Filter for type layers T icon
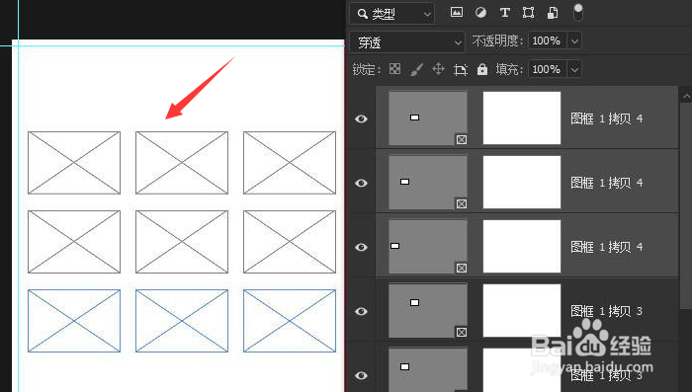 coord(504,13)
